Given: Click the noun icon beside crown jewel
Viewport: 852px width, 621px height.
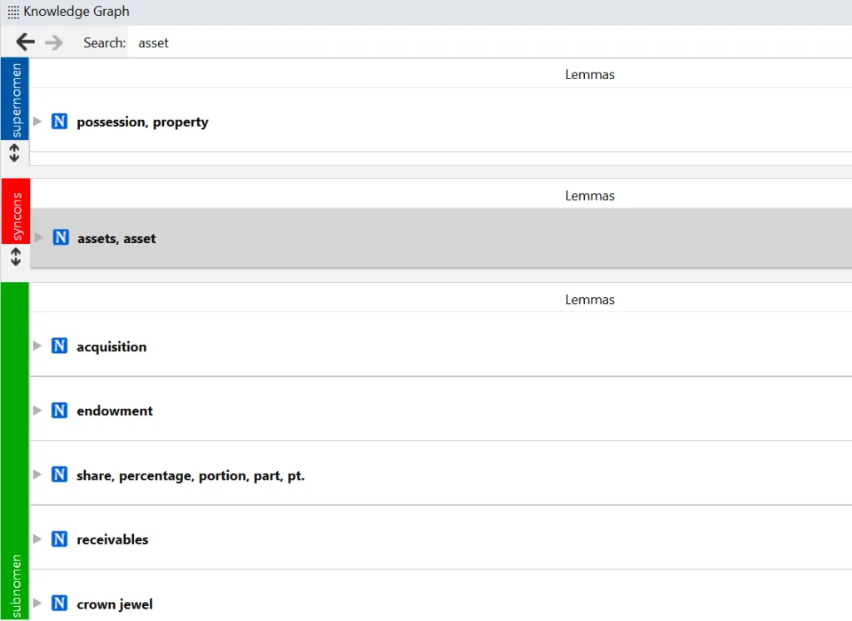Looking at the screenshot, I should [59, 604].
